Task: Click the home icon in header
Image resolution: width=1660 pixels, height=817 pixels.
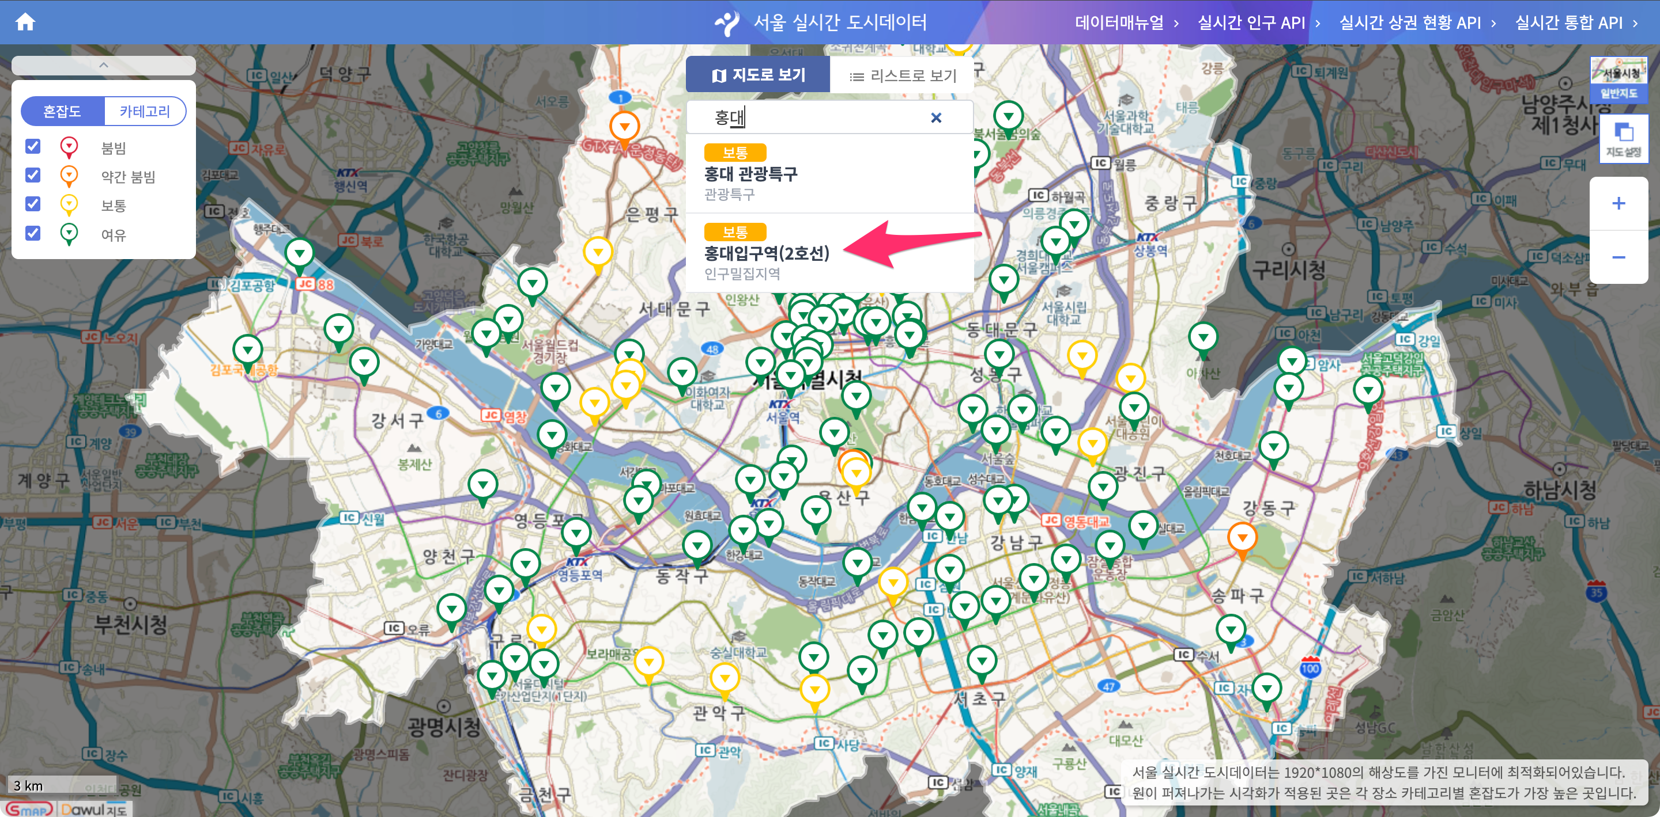Action: click(25, 22)
